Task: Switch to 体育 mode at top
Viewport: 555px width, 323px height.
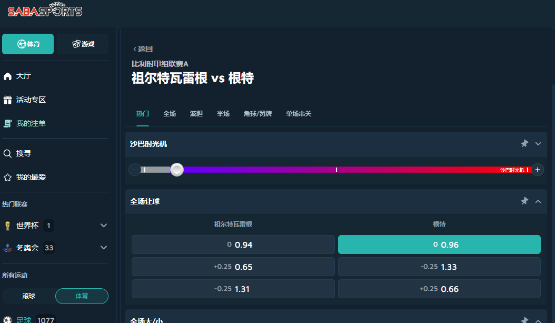Action: pos(28,44)
